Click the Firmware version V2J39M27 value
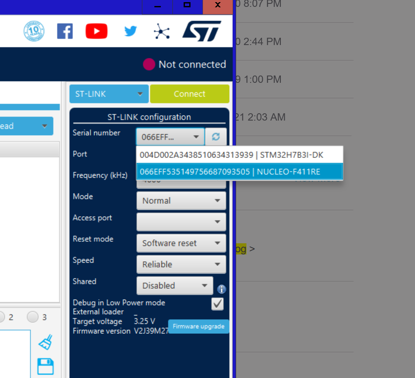The image size is (415, 378). coord(151,331)
